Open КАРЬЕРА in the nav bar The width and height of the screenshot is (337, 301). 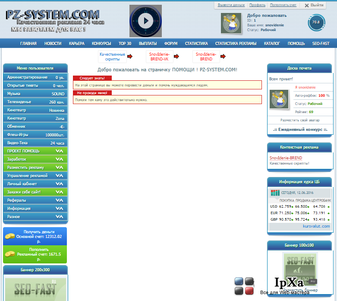pos(77,44)
